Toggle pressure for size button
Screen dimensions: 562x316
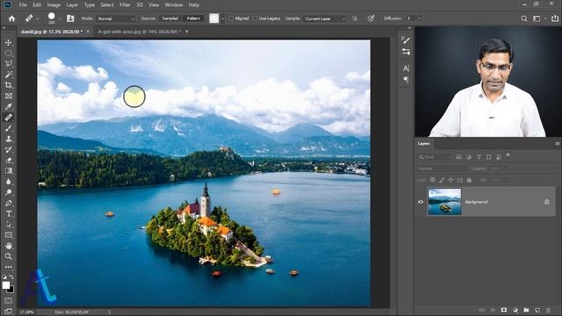(371, 18)
